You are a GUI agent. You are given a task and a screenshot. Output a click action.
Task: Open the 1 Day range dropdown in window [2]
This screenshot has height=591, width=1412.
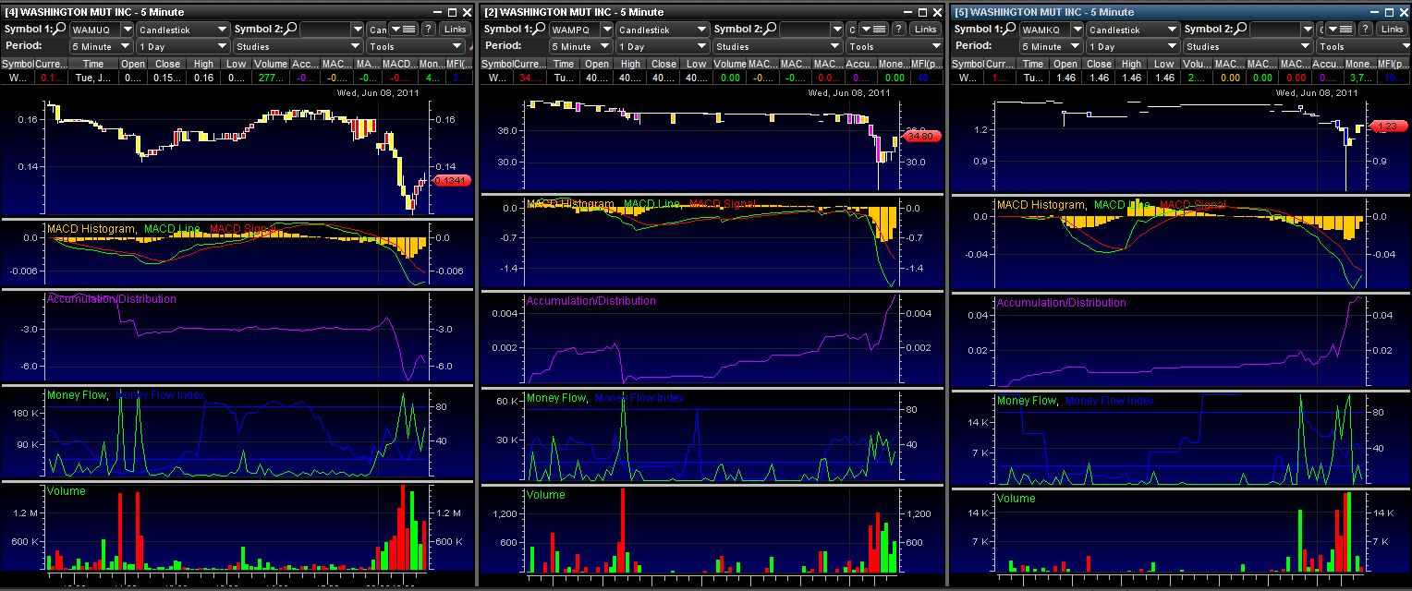tap(663, 46)
